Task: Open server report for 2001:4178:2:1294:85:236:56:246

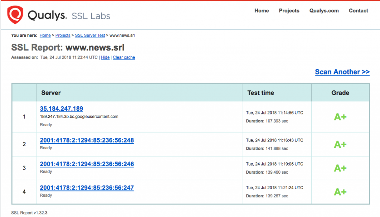Action: click(x=87, y=164)
